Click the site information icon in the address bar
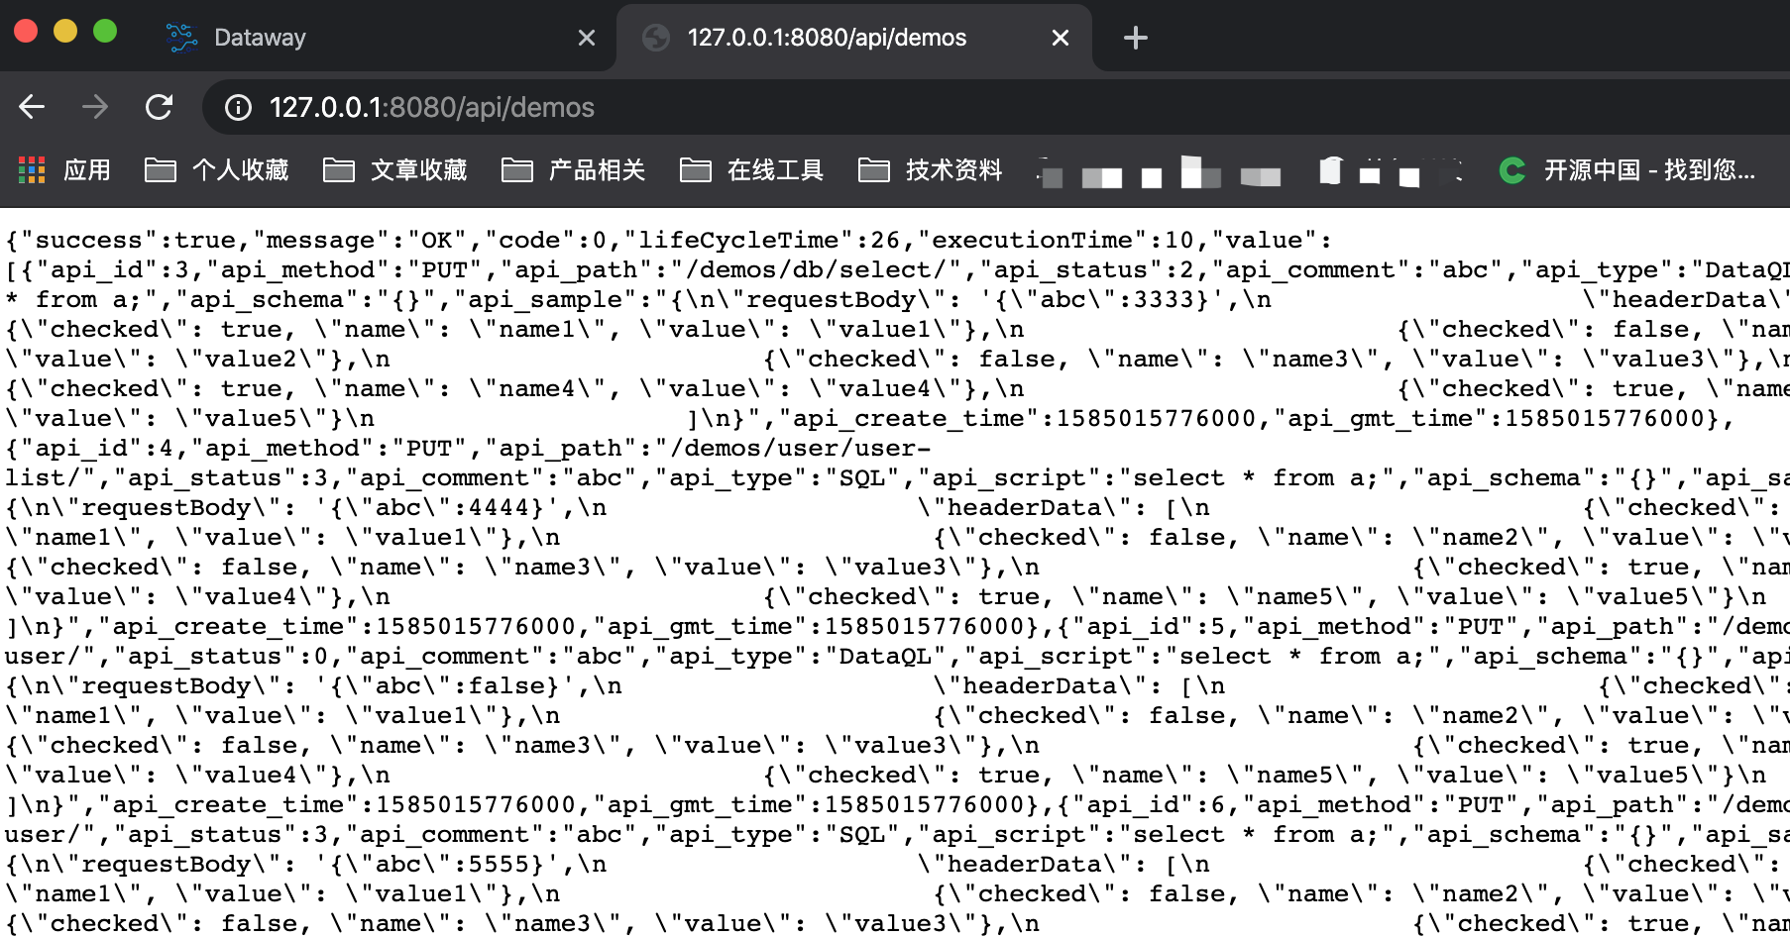Viewport: 1790px width, 937px height. tap(237, 109)
